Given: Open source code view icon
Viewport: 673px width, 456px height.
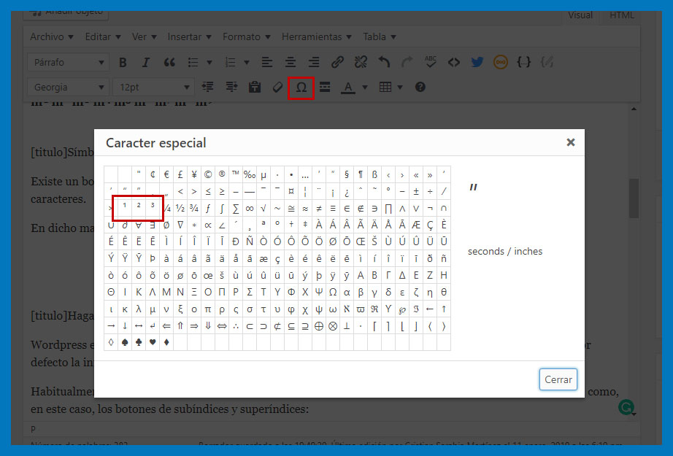Looking at the screenshot, I should pyautogui.click(x=454, y=63).
